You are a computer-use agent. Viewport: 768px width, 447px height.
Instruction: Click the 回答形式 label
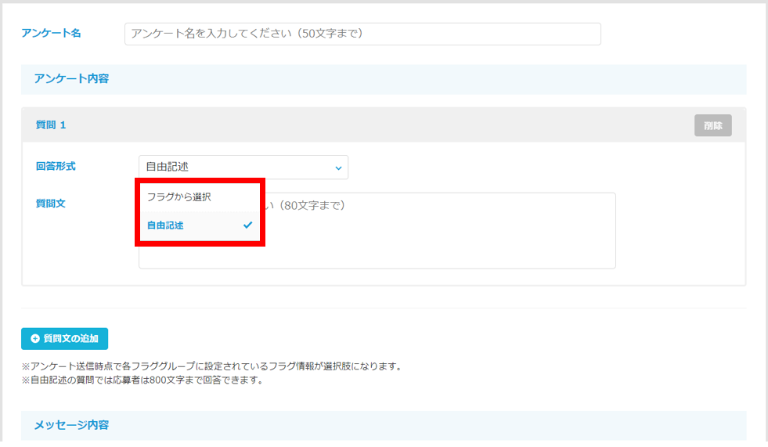(x=56, y=167)
